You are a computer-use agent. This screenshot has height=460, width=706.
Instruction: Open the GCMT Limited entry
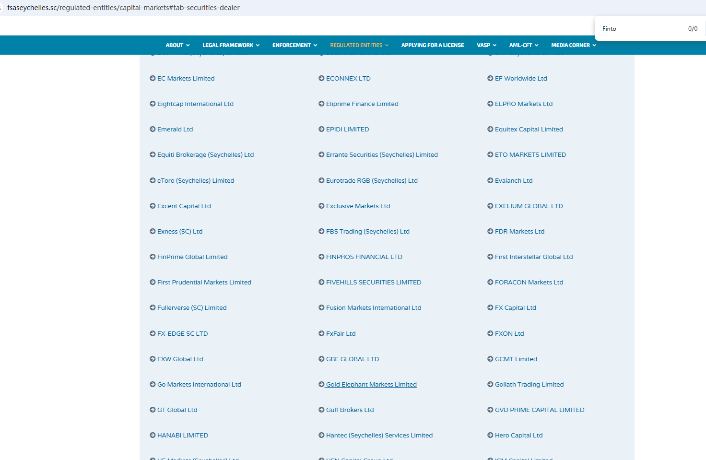[x=516, y=359]
